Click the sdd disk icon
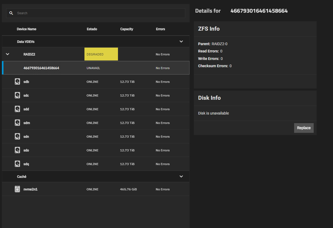This screenshot has height=228, width=333. (17, 109)
